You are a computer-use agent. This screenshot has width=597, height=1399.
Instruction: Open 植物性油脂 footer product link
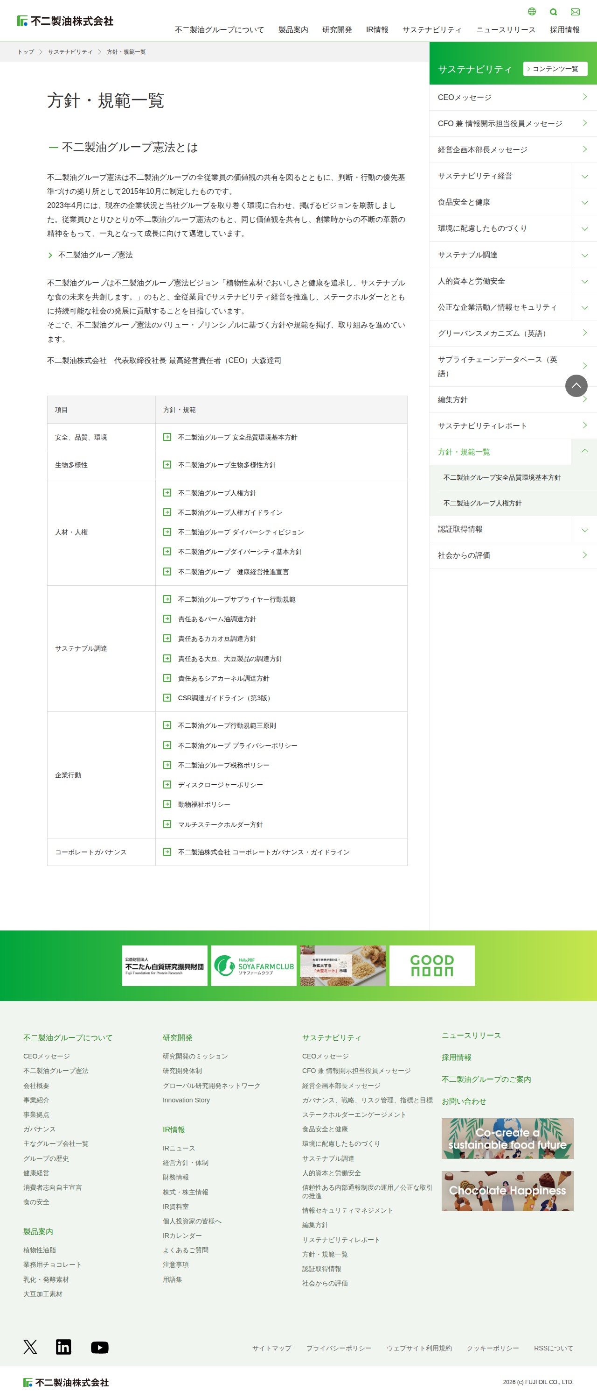40,1250
